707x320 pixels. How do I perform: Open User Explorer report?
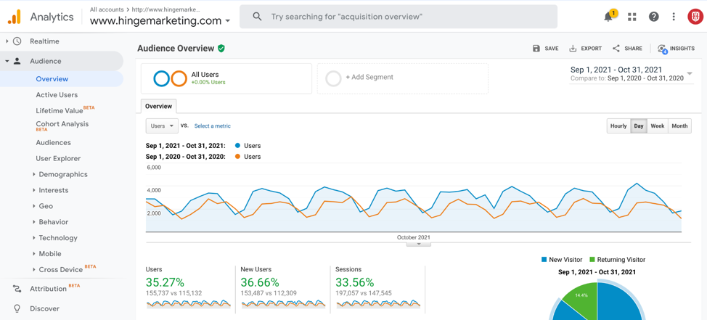(58, 158)
